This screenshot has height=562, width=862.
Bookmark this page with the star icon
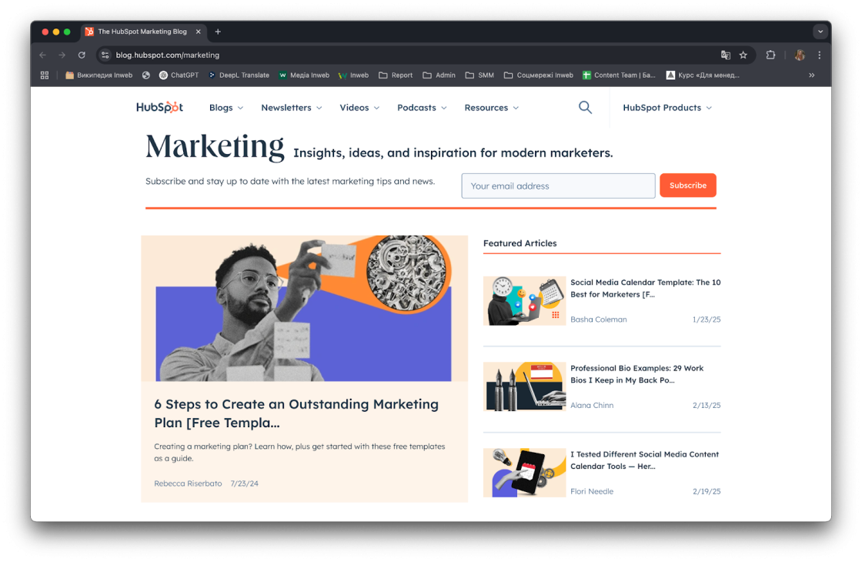743,55
